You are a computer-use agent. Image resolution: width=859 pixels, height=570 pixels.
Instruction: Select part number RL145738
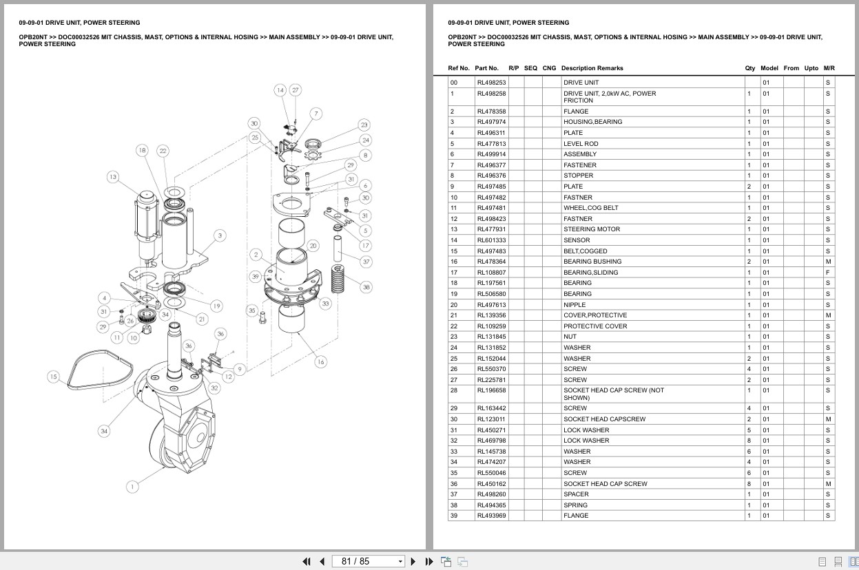click(x=491, y=452)
